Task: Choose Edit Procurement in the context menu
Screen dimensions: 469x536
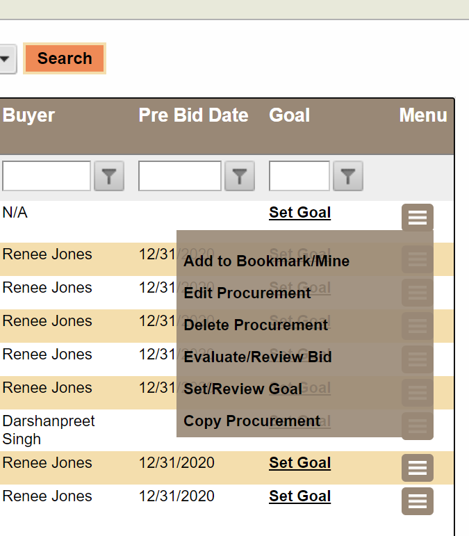Action: 247,293
